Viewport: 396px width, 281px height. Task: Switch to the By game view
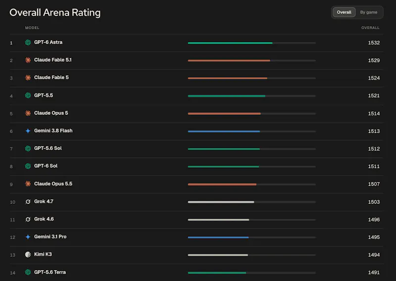coord(368,12)
